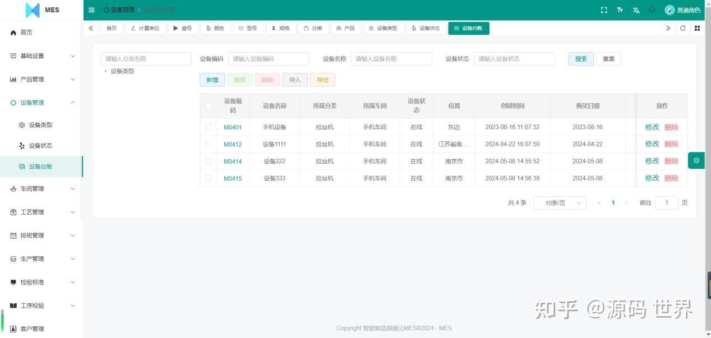Expand the 设备类型 tree node
Screen dimensions: 711x338
[x=107, y=71]
